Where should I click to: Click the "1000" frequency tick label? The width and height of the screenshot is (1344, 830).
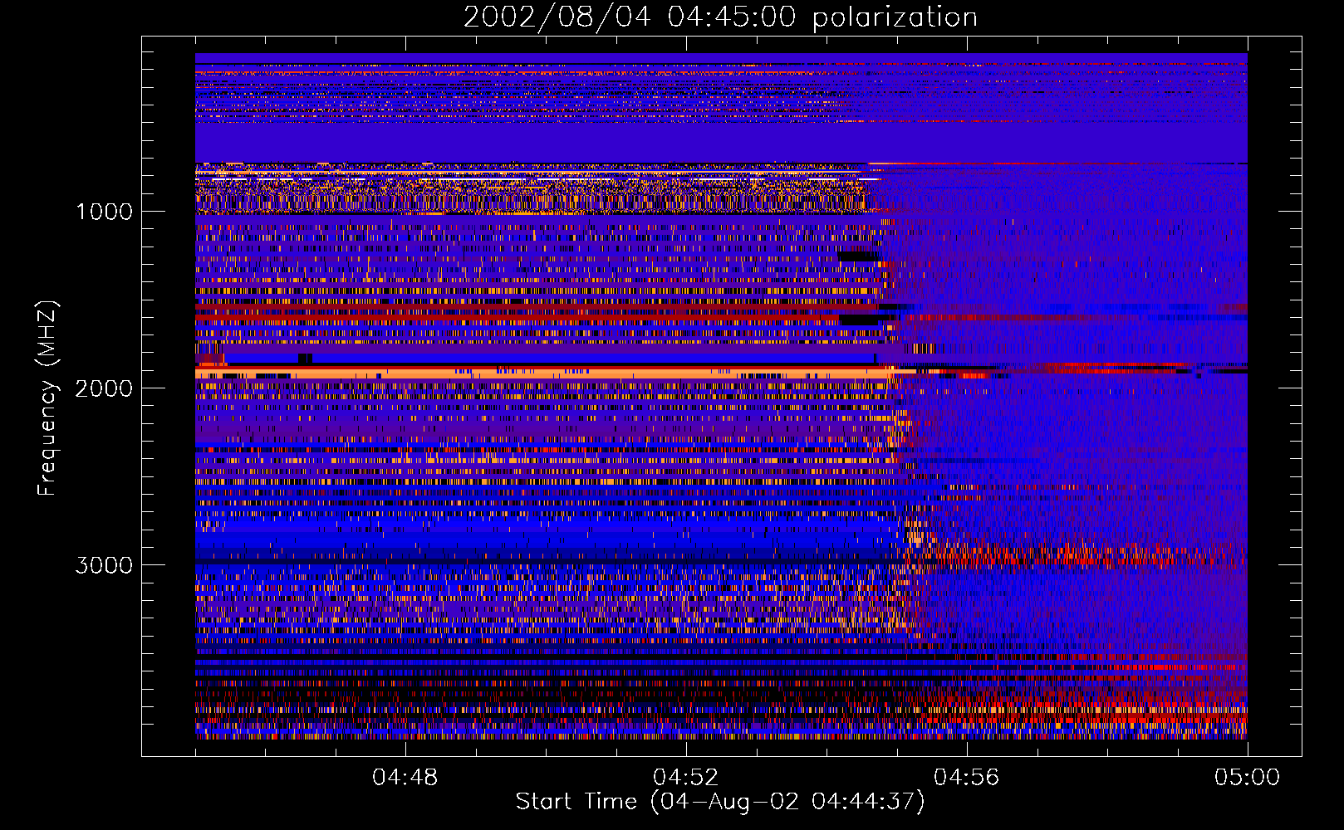pos(104,212)
